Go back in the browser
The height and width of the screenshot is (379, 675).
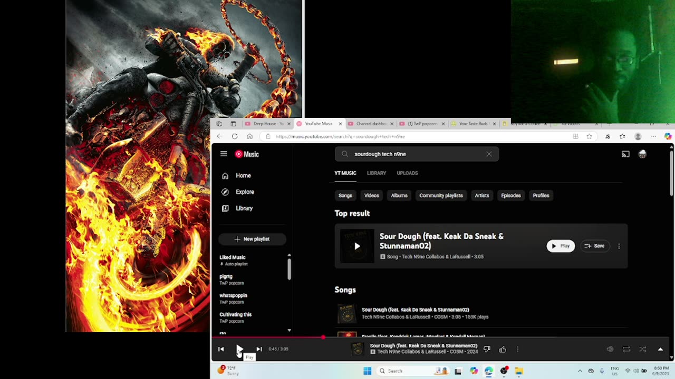[219, 136]
